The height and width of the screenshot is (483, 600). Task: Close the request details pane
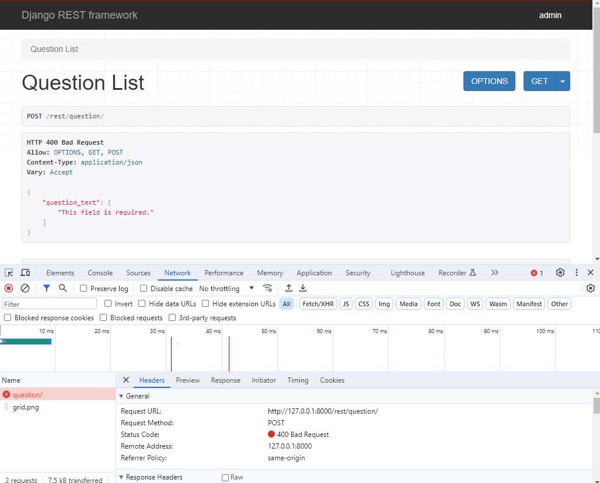tap(126, 380)
